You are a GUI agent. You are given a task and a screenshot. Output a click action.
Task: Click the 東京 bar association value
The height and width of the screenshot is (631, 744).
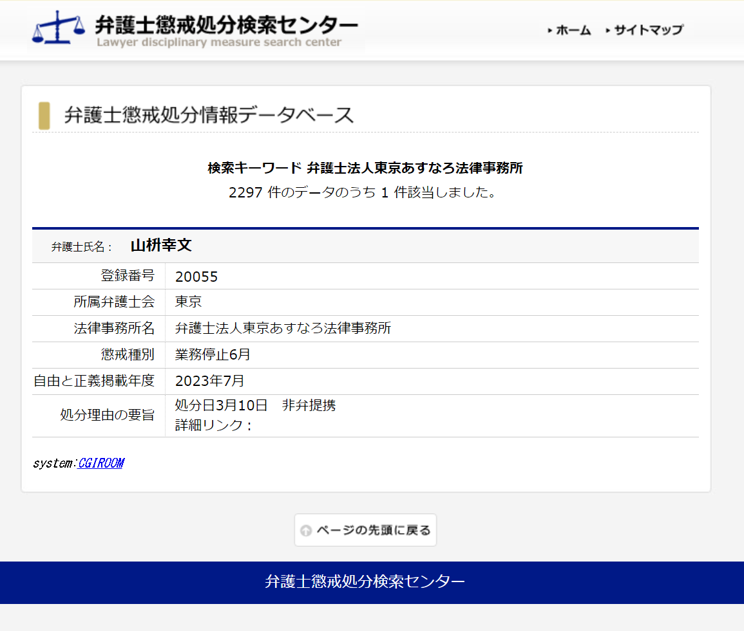coord(188,302)
